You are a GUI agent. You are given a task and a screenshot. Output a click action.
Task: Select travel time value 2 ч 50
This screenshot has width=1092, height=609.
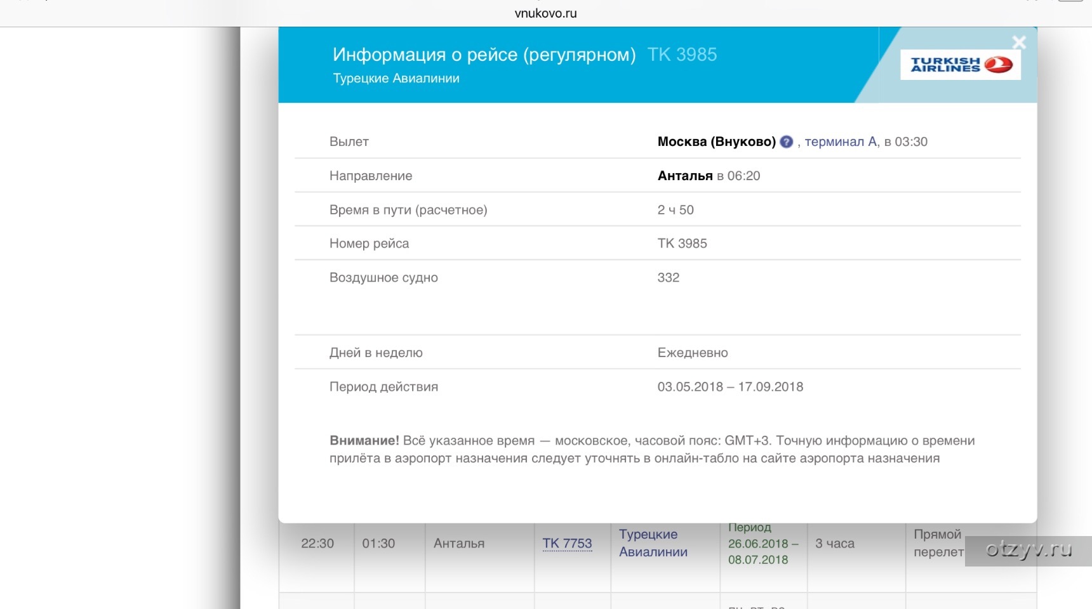tap(676, 210)
